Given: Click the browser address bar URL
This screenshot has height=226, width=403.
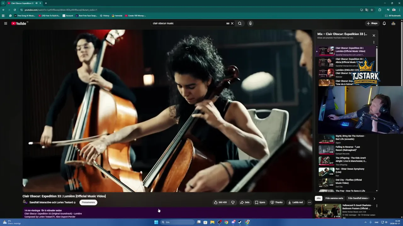Looking at the screenshot, I should (61, 10).
